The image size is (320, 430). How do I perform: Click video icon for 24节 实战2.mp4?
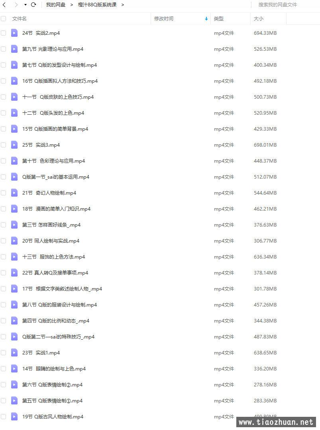tap(14, 33)
